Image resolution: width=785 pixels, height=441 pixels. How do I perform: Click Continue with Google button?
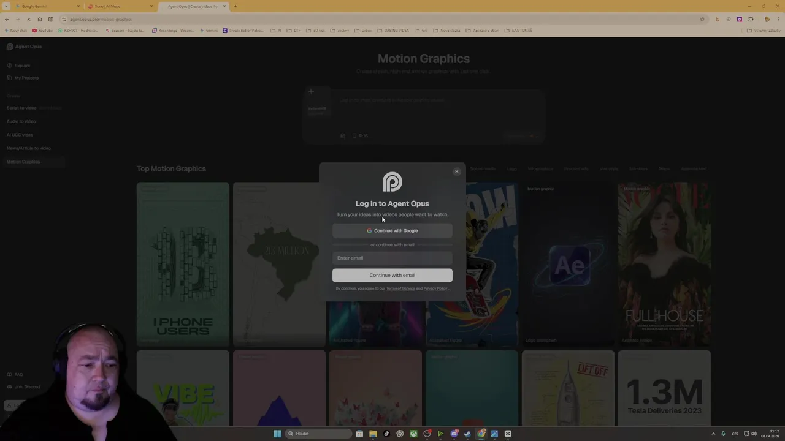pos(392,231)
